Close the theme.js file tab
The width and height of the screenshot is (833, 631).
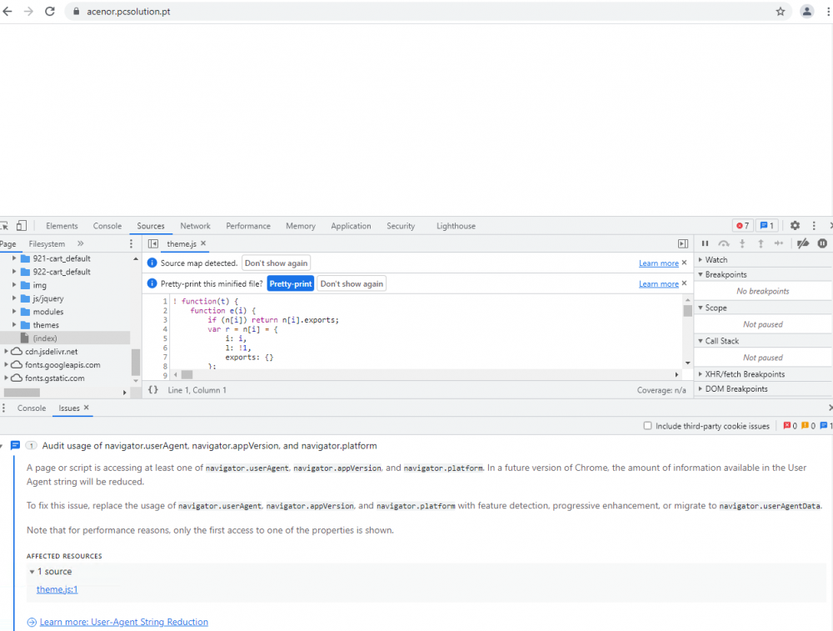[203, 243]
